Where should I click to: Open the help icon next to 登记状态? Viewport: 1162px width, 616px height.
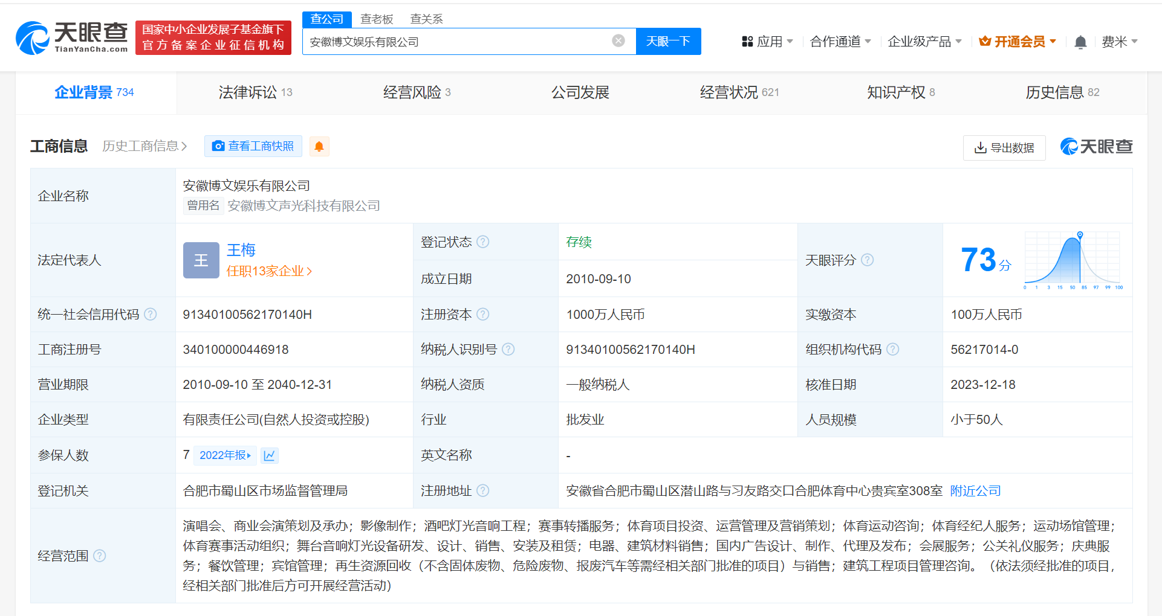click(x=482, y=242)
